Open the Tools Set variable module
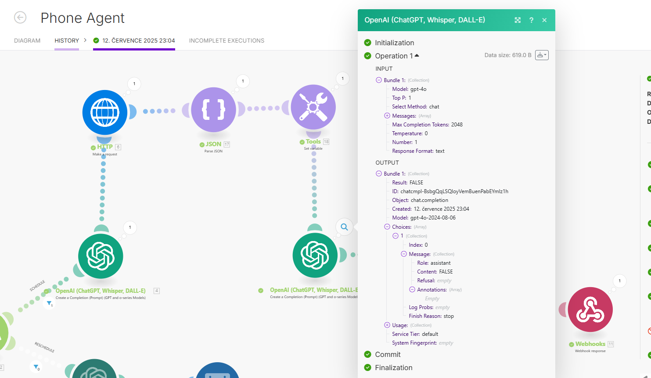This screenshot has width=651, height=378. pos(313,107)
